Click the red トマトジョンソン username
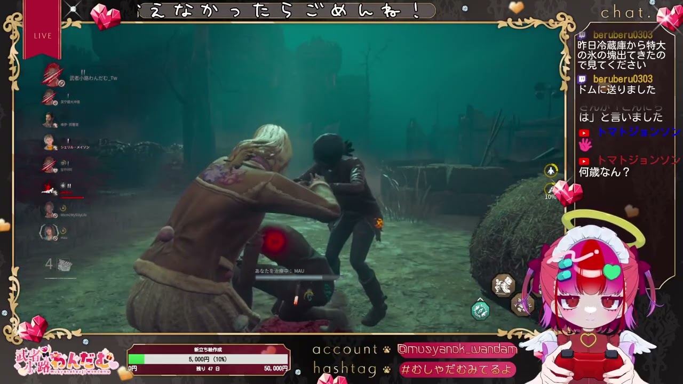Viewport: 683px width, 384px height. [x=639, y=160]
